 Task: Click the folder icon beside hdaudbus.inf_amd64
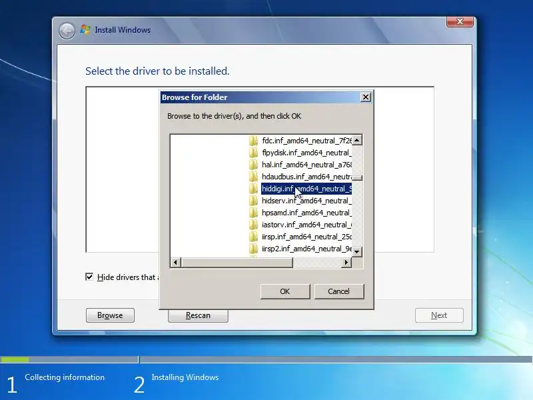[253, 177]
